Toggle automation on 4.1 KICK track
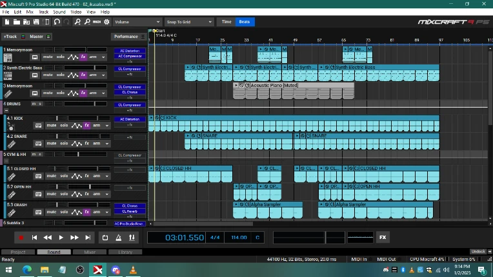Image resolution: width=493 pixels, height=277 pixels. point(76,126)
